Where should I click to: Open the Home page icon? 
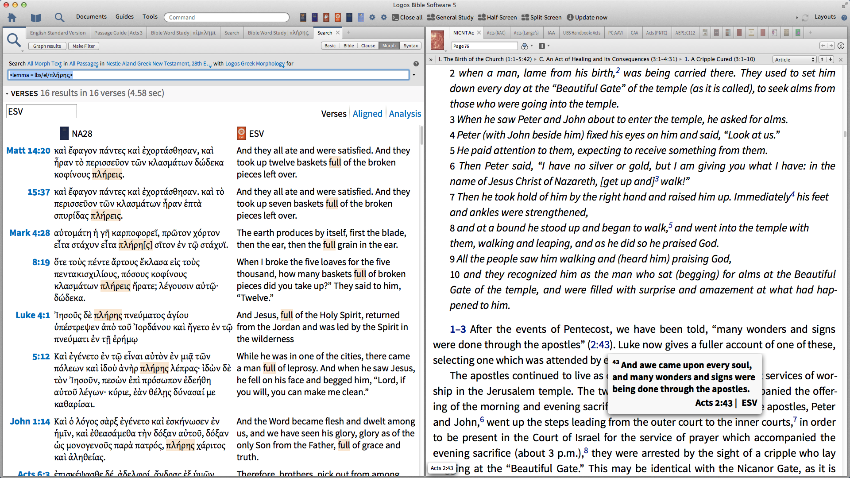click(x=12, y=18)
